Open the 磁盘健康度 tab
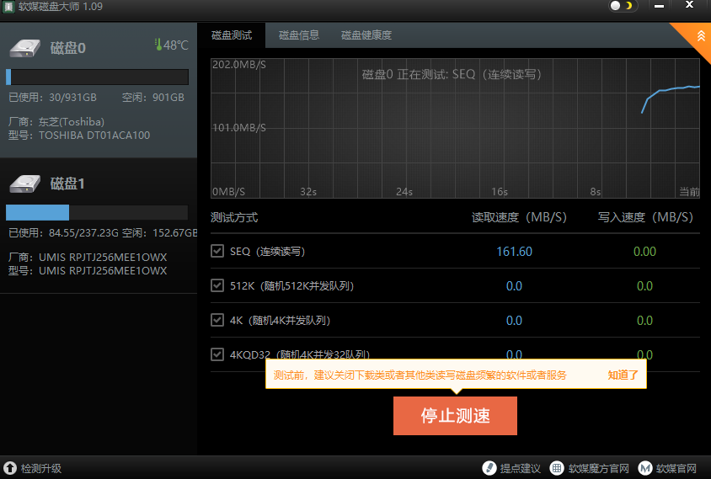Image resolution: width=711 pixels, height=479 pixels. [366, 35]
